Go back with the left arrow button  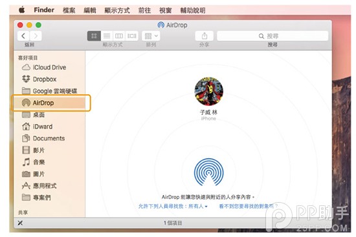coord(23,36)
